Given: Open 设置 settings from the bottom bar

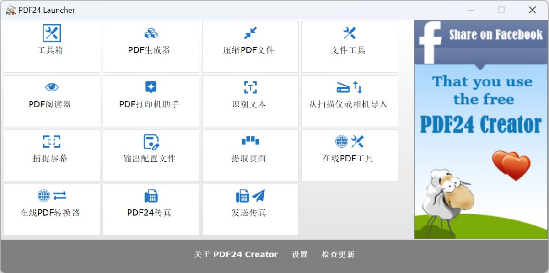Looking at the screenshot, I should (300, 254).
